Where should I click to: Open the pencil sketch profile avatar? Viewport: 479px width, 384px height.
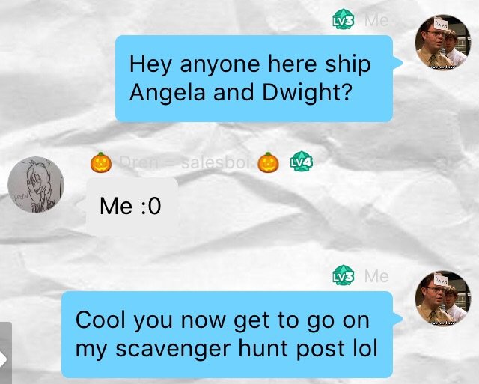click(36, 185)
